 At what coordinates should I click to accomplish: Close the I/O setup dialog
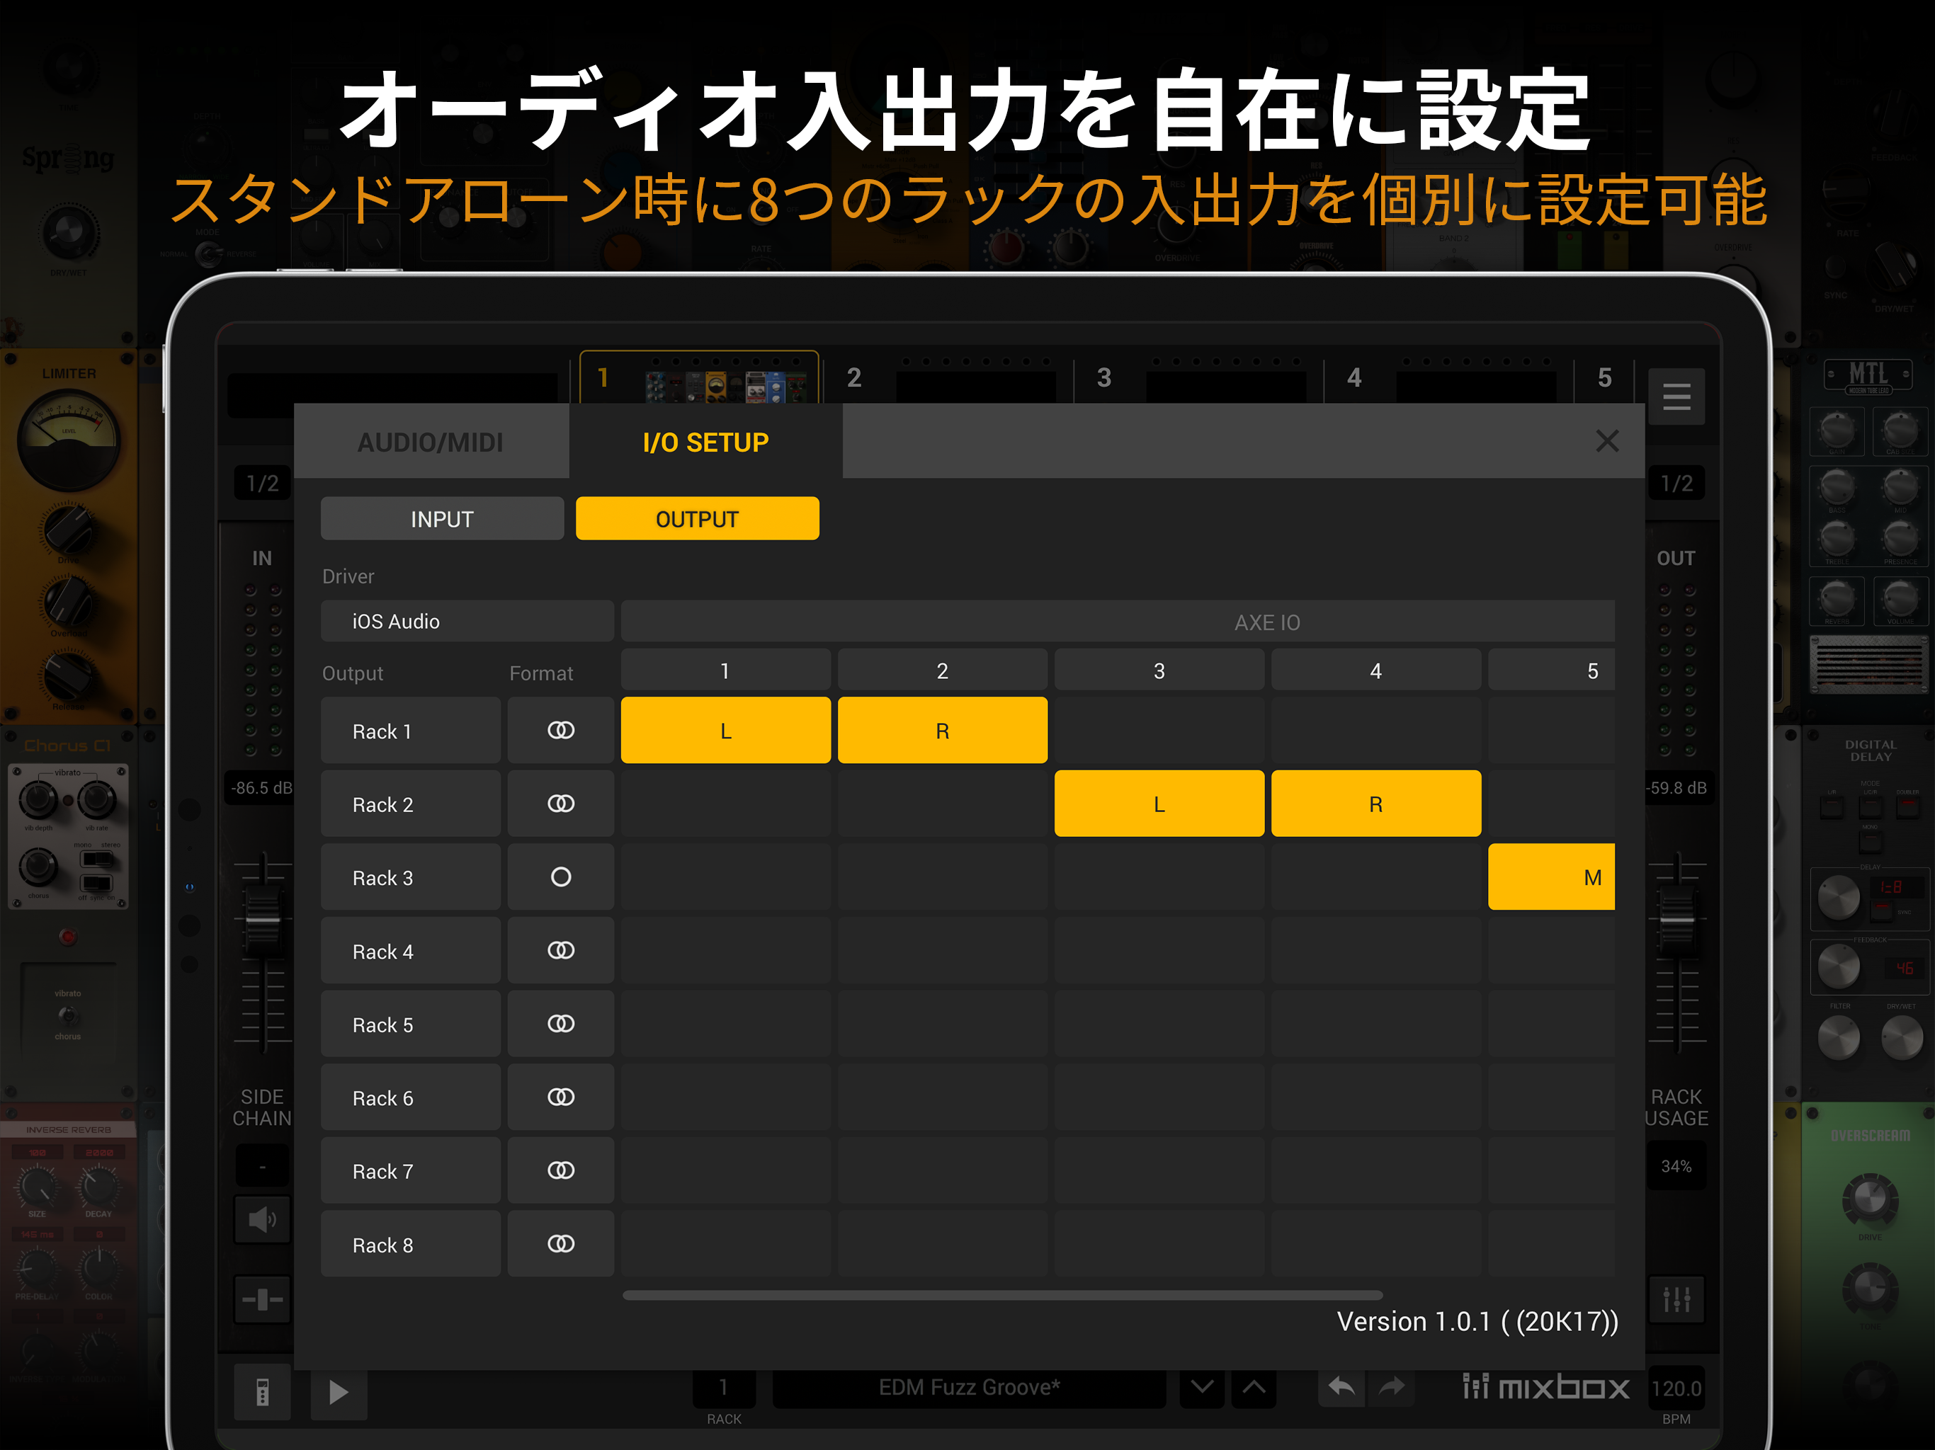(x=1607, y=441)
